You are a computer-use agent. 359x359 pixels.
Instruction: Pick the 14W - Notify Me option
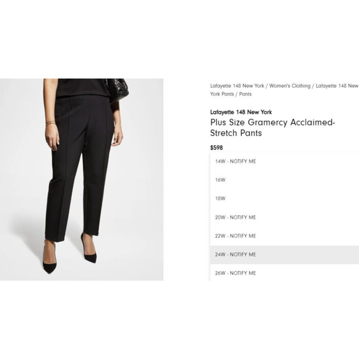pos(285,162)
